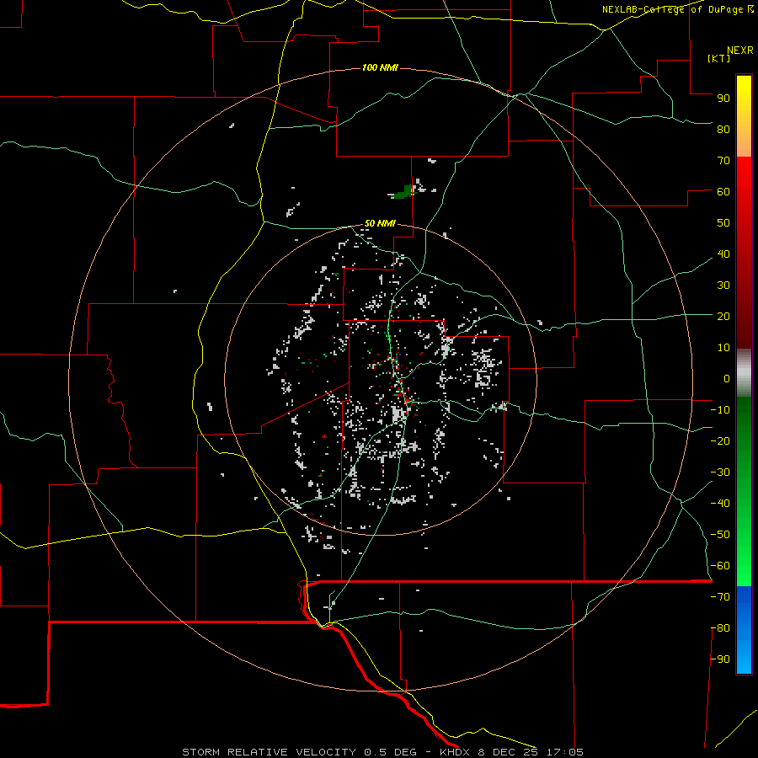
Task: Click the -40 value on the velocity scale
Action: tap(720, 504)
